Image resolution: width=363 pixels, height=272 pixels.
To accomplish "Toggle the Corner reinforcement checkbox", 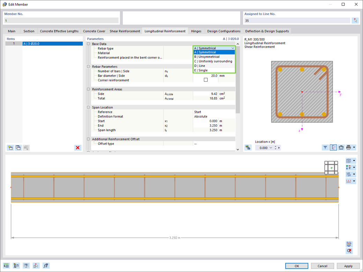I will coord(206,80).
